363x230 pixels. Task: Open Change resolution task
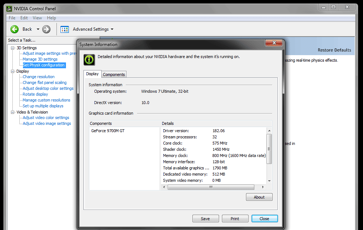pyautogui.click(x=39, y=77)
